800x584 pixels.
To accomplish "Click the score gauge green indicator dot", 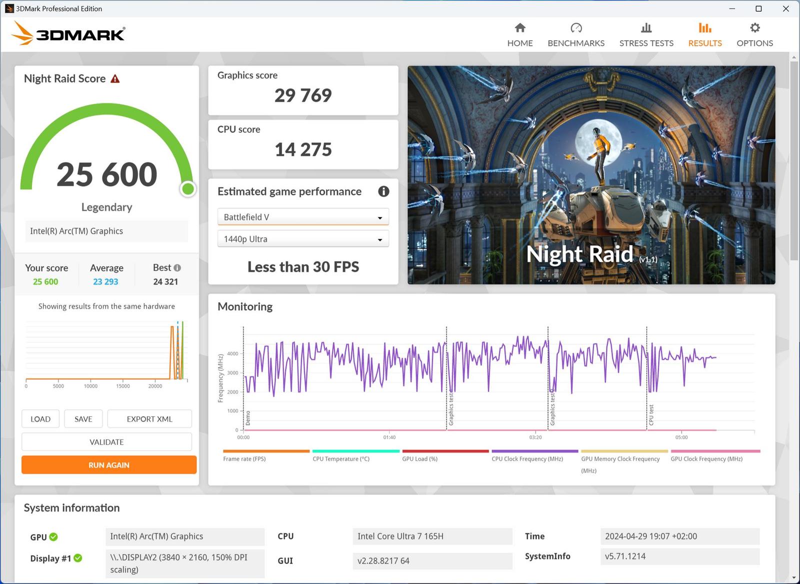I will tap(188, 189).
